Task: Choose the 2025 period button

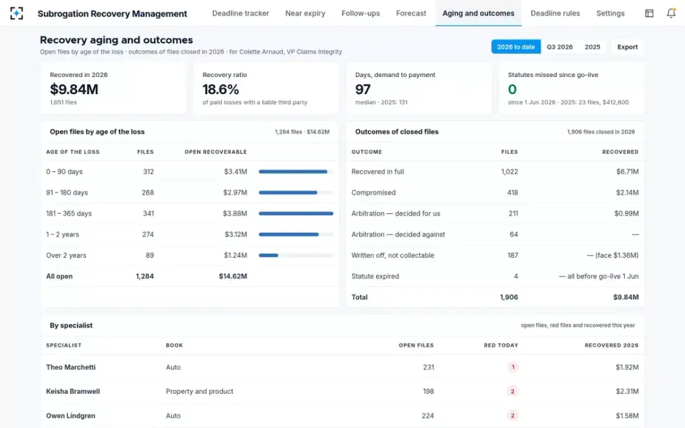Action: (593, 47)
